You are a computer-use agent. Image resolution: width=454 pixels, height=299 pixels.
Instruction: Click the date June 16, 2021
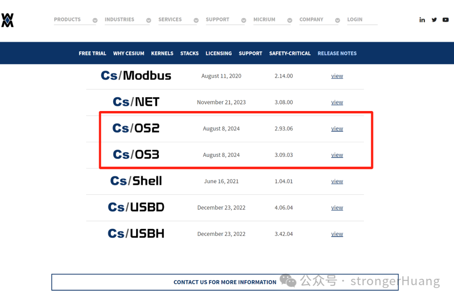click(221, 181)
